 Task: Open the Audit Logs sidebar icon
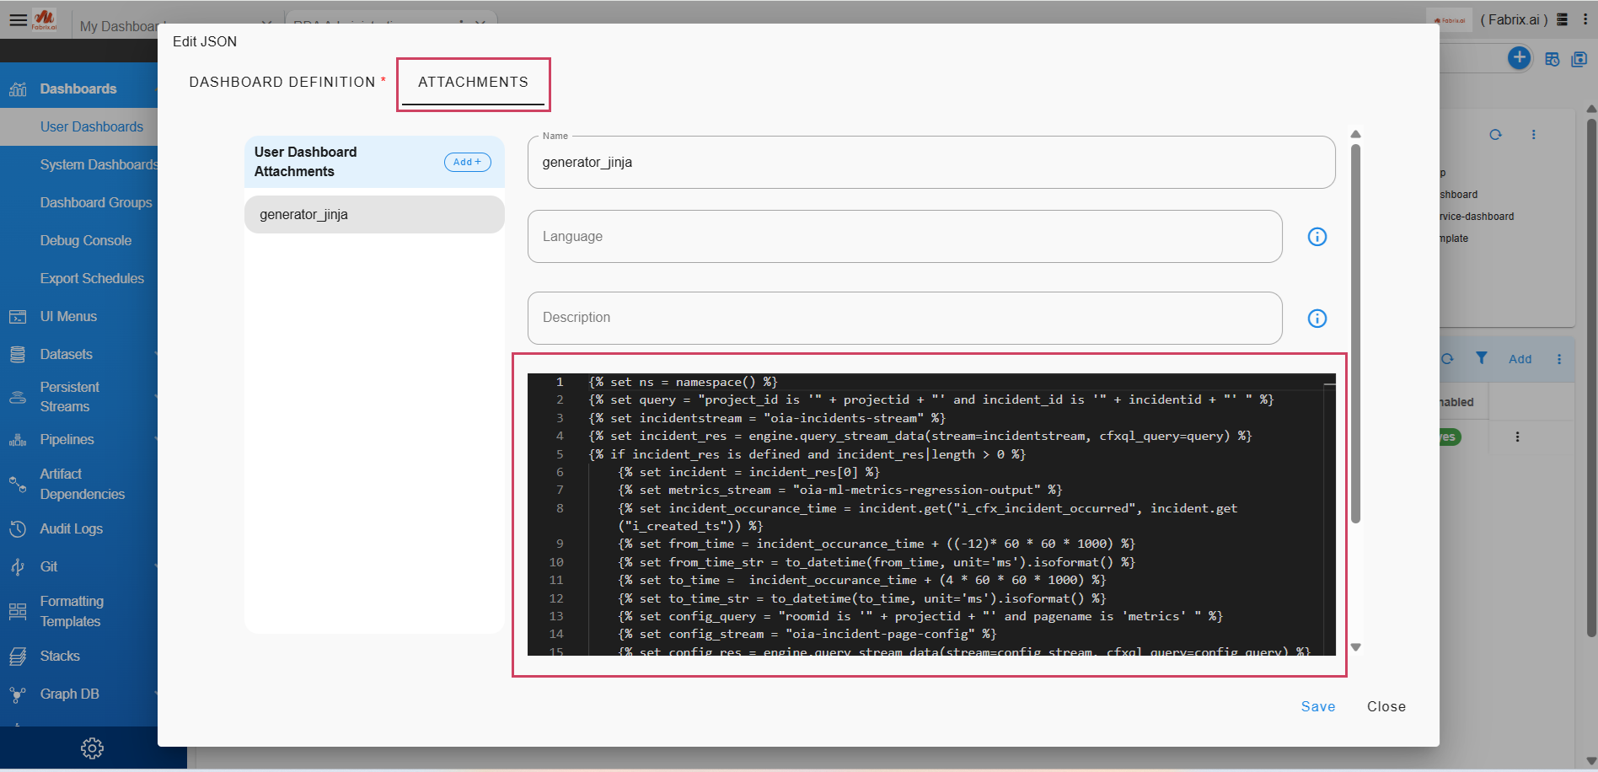pos(18,529)
